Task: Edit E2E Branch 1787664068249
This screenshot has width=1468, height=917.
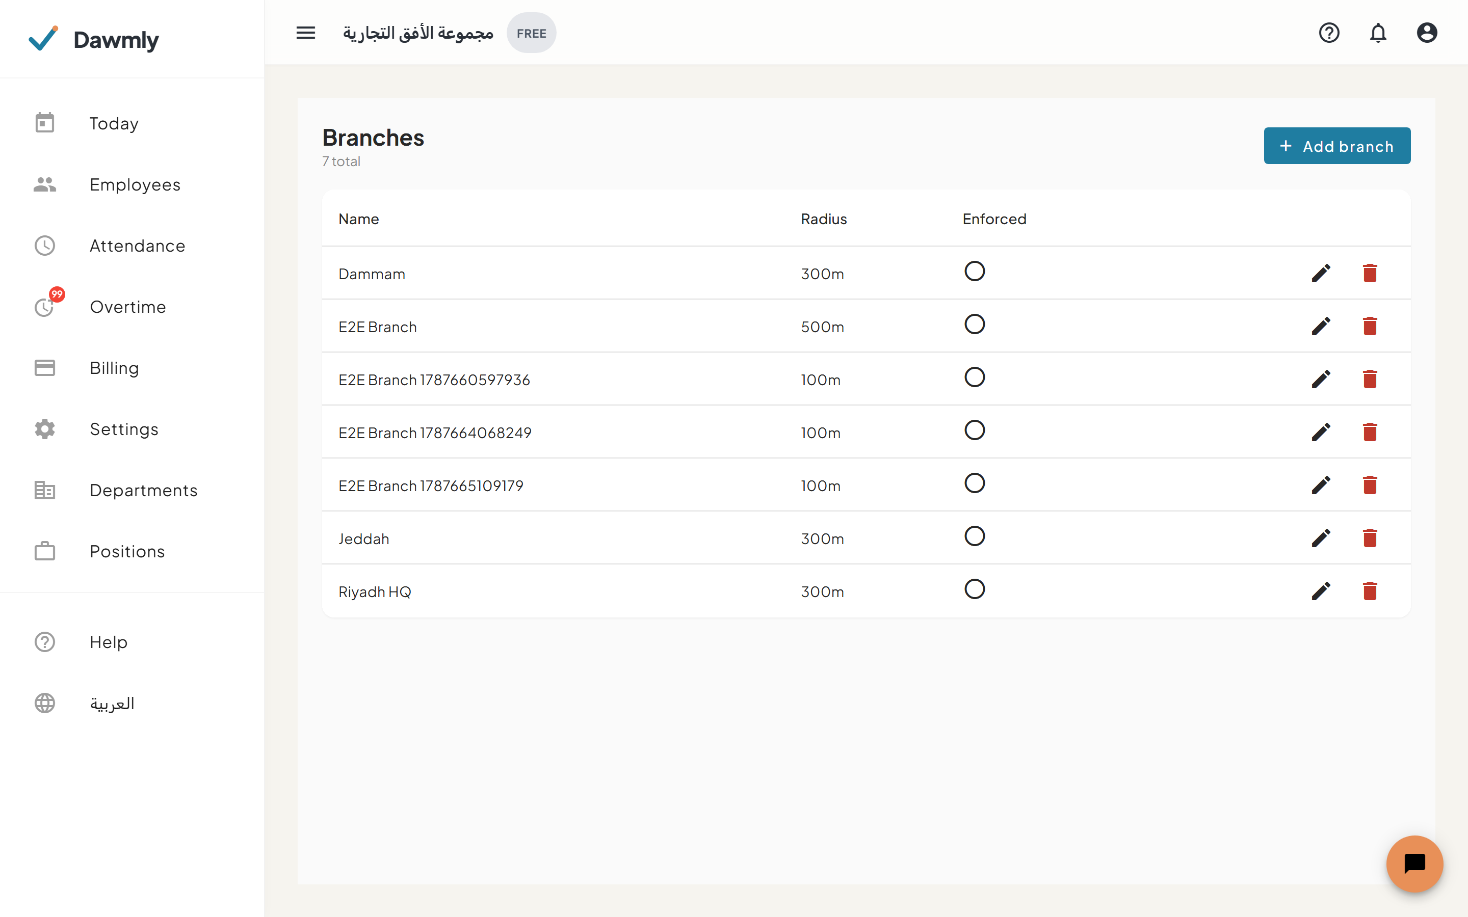Action: (x=1321, y=432)
